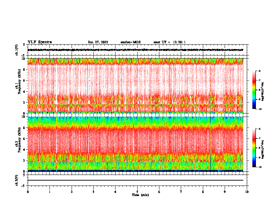
Task: Click time axis tick label 4
Action: click(115, 192)
